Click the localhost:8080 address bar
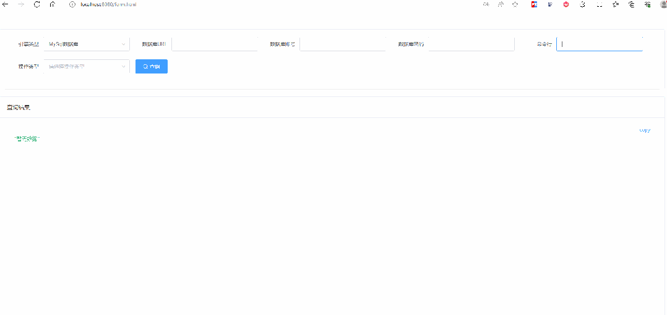 click(x=108, y=5)
